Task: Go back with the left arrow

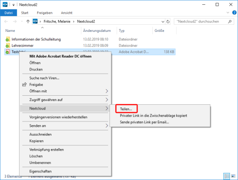Action: tap(6, 21)
